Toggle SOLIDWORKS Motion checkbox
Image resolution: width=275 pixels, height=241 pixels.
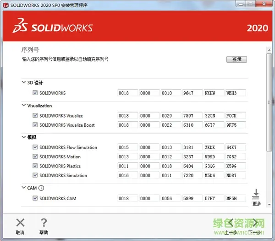point(35,157)
